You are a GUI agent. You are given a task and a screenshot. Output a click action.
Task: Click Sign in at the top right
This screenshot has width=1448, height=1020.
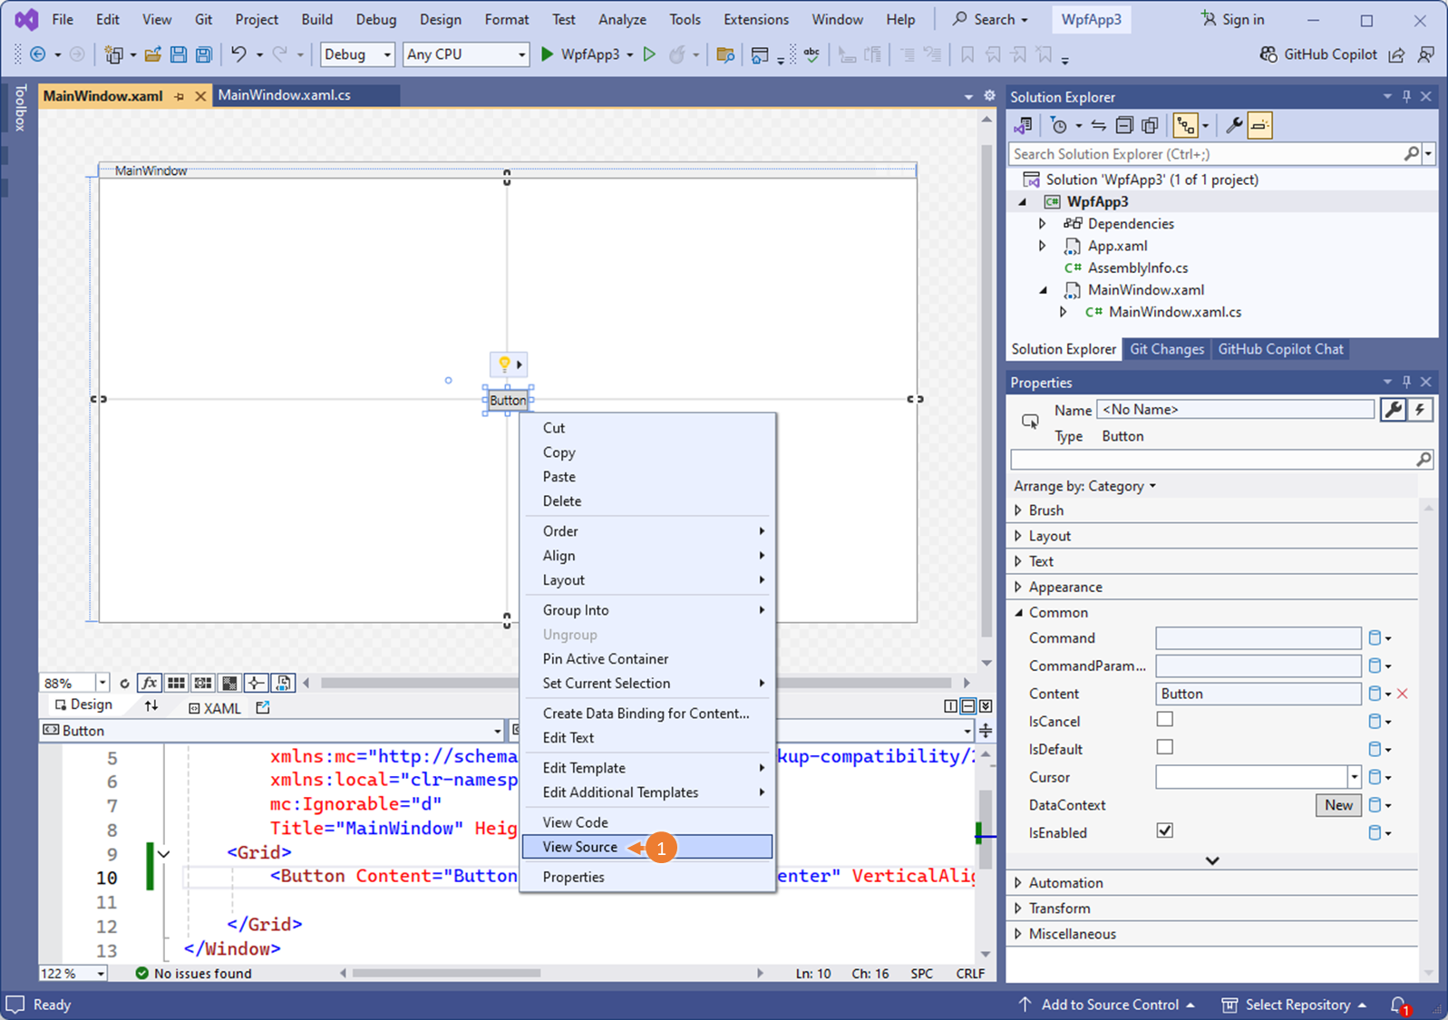[x=1232, y=19]
